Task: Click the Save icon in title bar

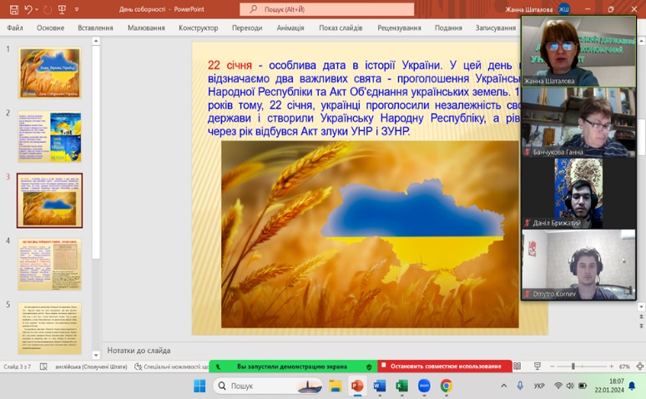Action: 14,9
